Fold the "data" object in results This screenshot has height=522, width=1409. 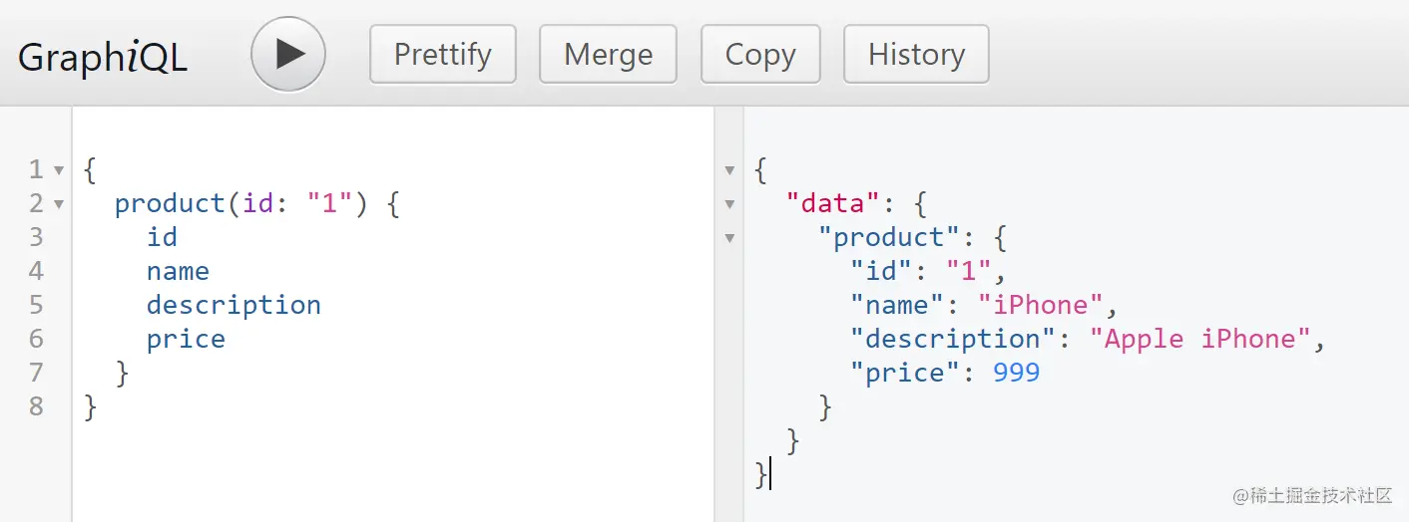click(x=729, y=204)
